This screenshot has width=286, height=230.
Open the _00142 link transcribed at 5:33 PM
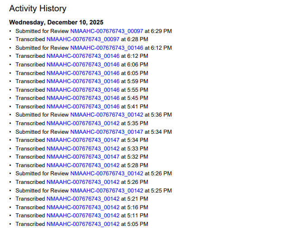(x=83, y=149)
